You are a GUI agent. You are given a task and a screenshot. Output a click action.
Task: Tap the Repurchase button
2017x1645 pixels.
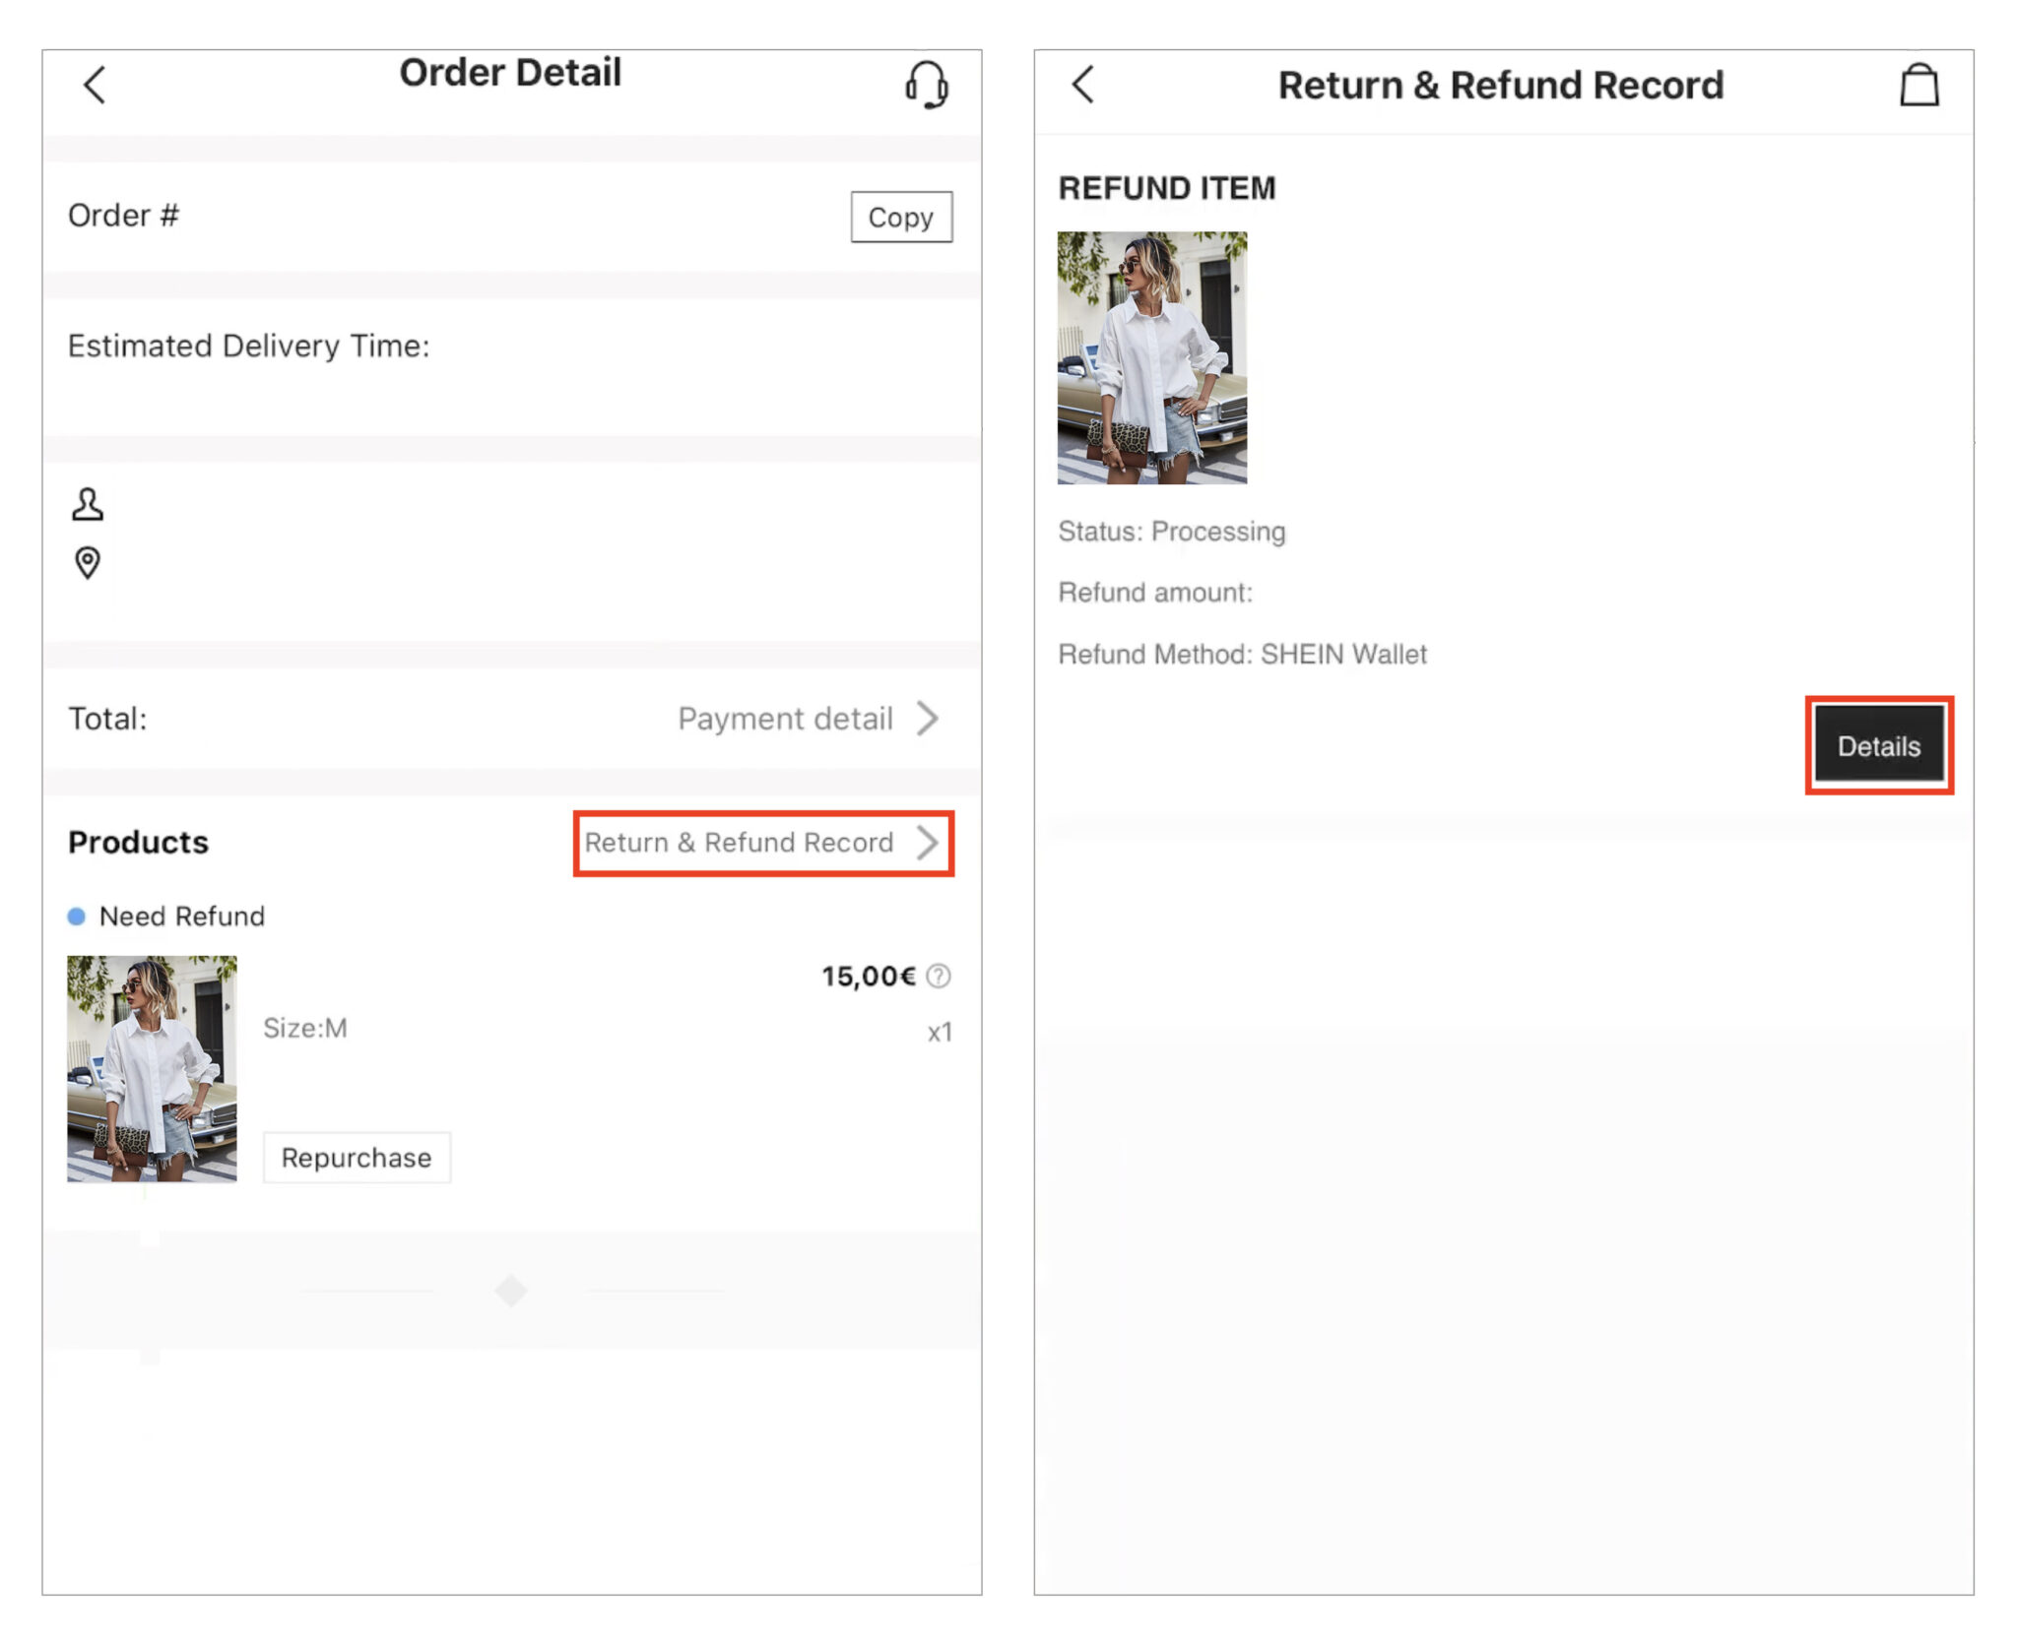pos(357,1158)
